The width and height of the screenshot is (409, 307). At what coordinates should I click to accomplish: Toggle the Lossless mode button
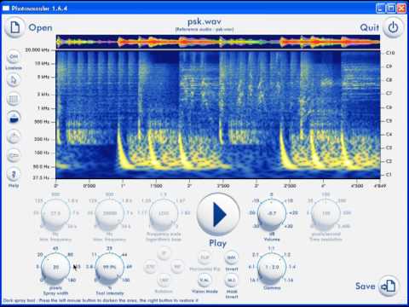14,57
